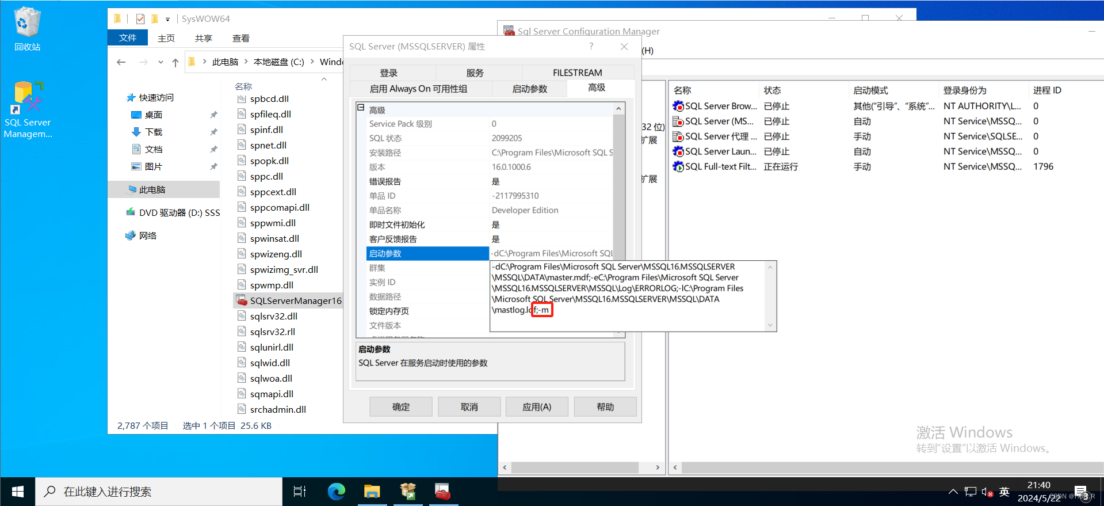Open Task View on the taskbar
This screenshot has width=1104, height=506.
point(300,492)
